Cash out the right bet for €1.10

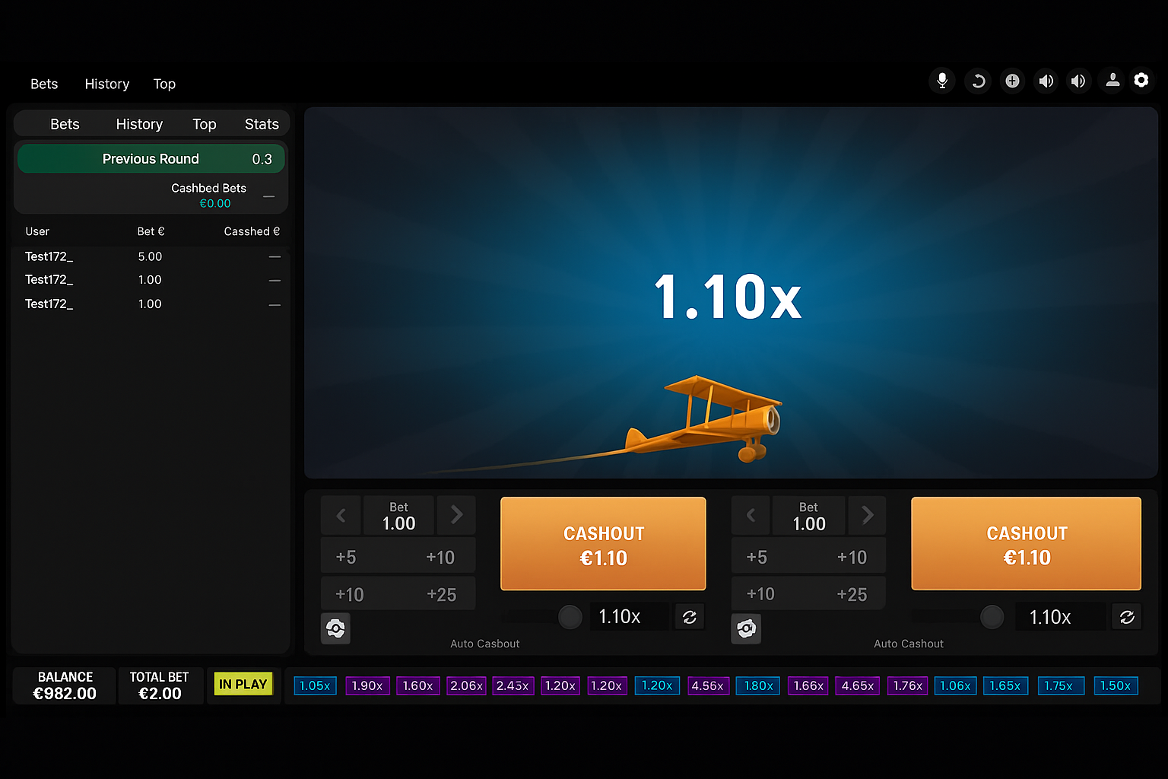(x=1026, y=544)
